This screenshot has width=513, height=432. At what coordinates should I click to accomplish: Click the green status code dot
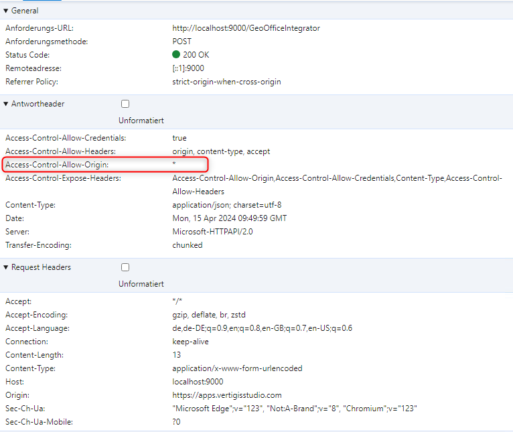(x=176, y=55)
